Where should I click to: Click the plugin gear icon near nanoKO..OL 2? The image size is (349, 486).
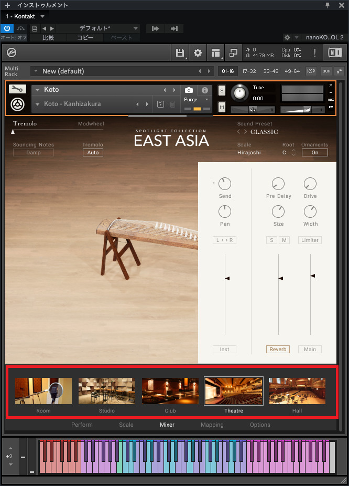tap(288, 37)
